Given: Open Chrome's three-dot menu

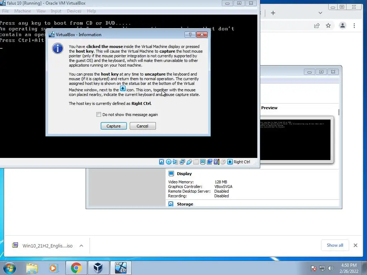Looking at the screenshot, I should pyautogui.click(x=354, y=25).
